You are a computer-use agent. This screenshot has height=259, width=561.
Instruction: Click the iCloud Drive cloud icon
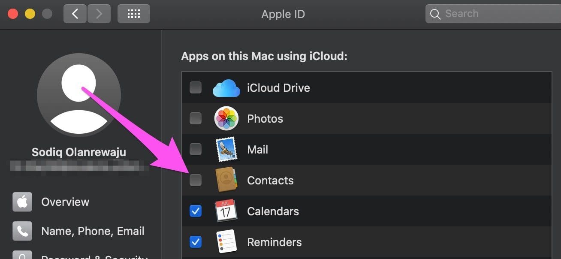pos(226,88)
